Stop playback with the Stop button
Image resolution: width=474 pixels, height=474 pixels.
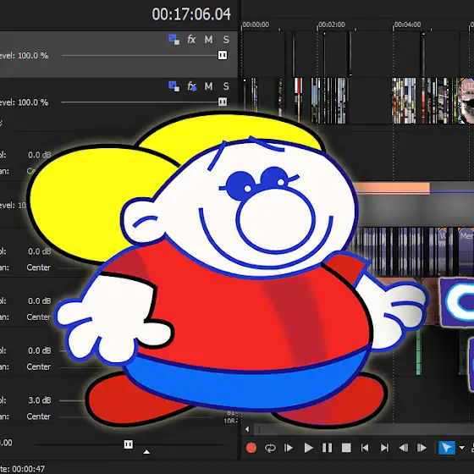tap(346, 448)
